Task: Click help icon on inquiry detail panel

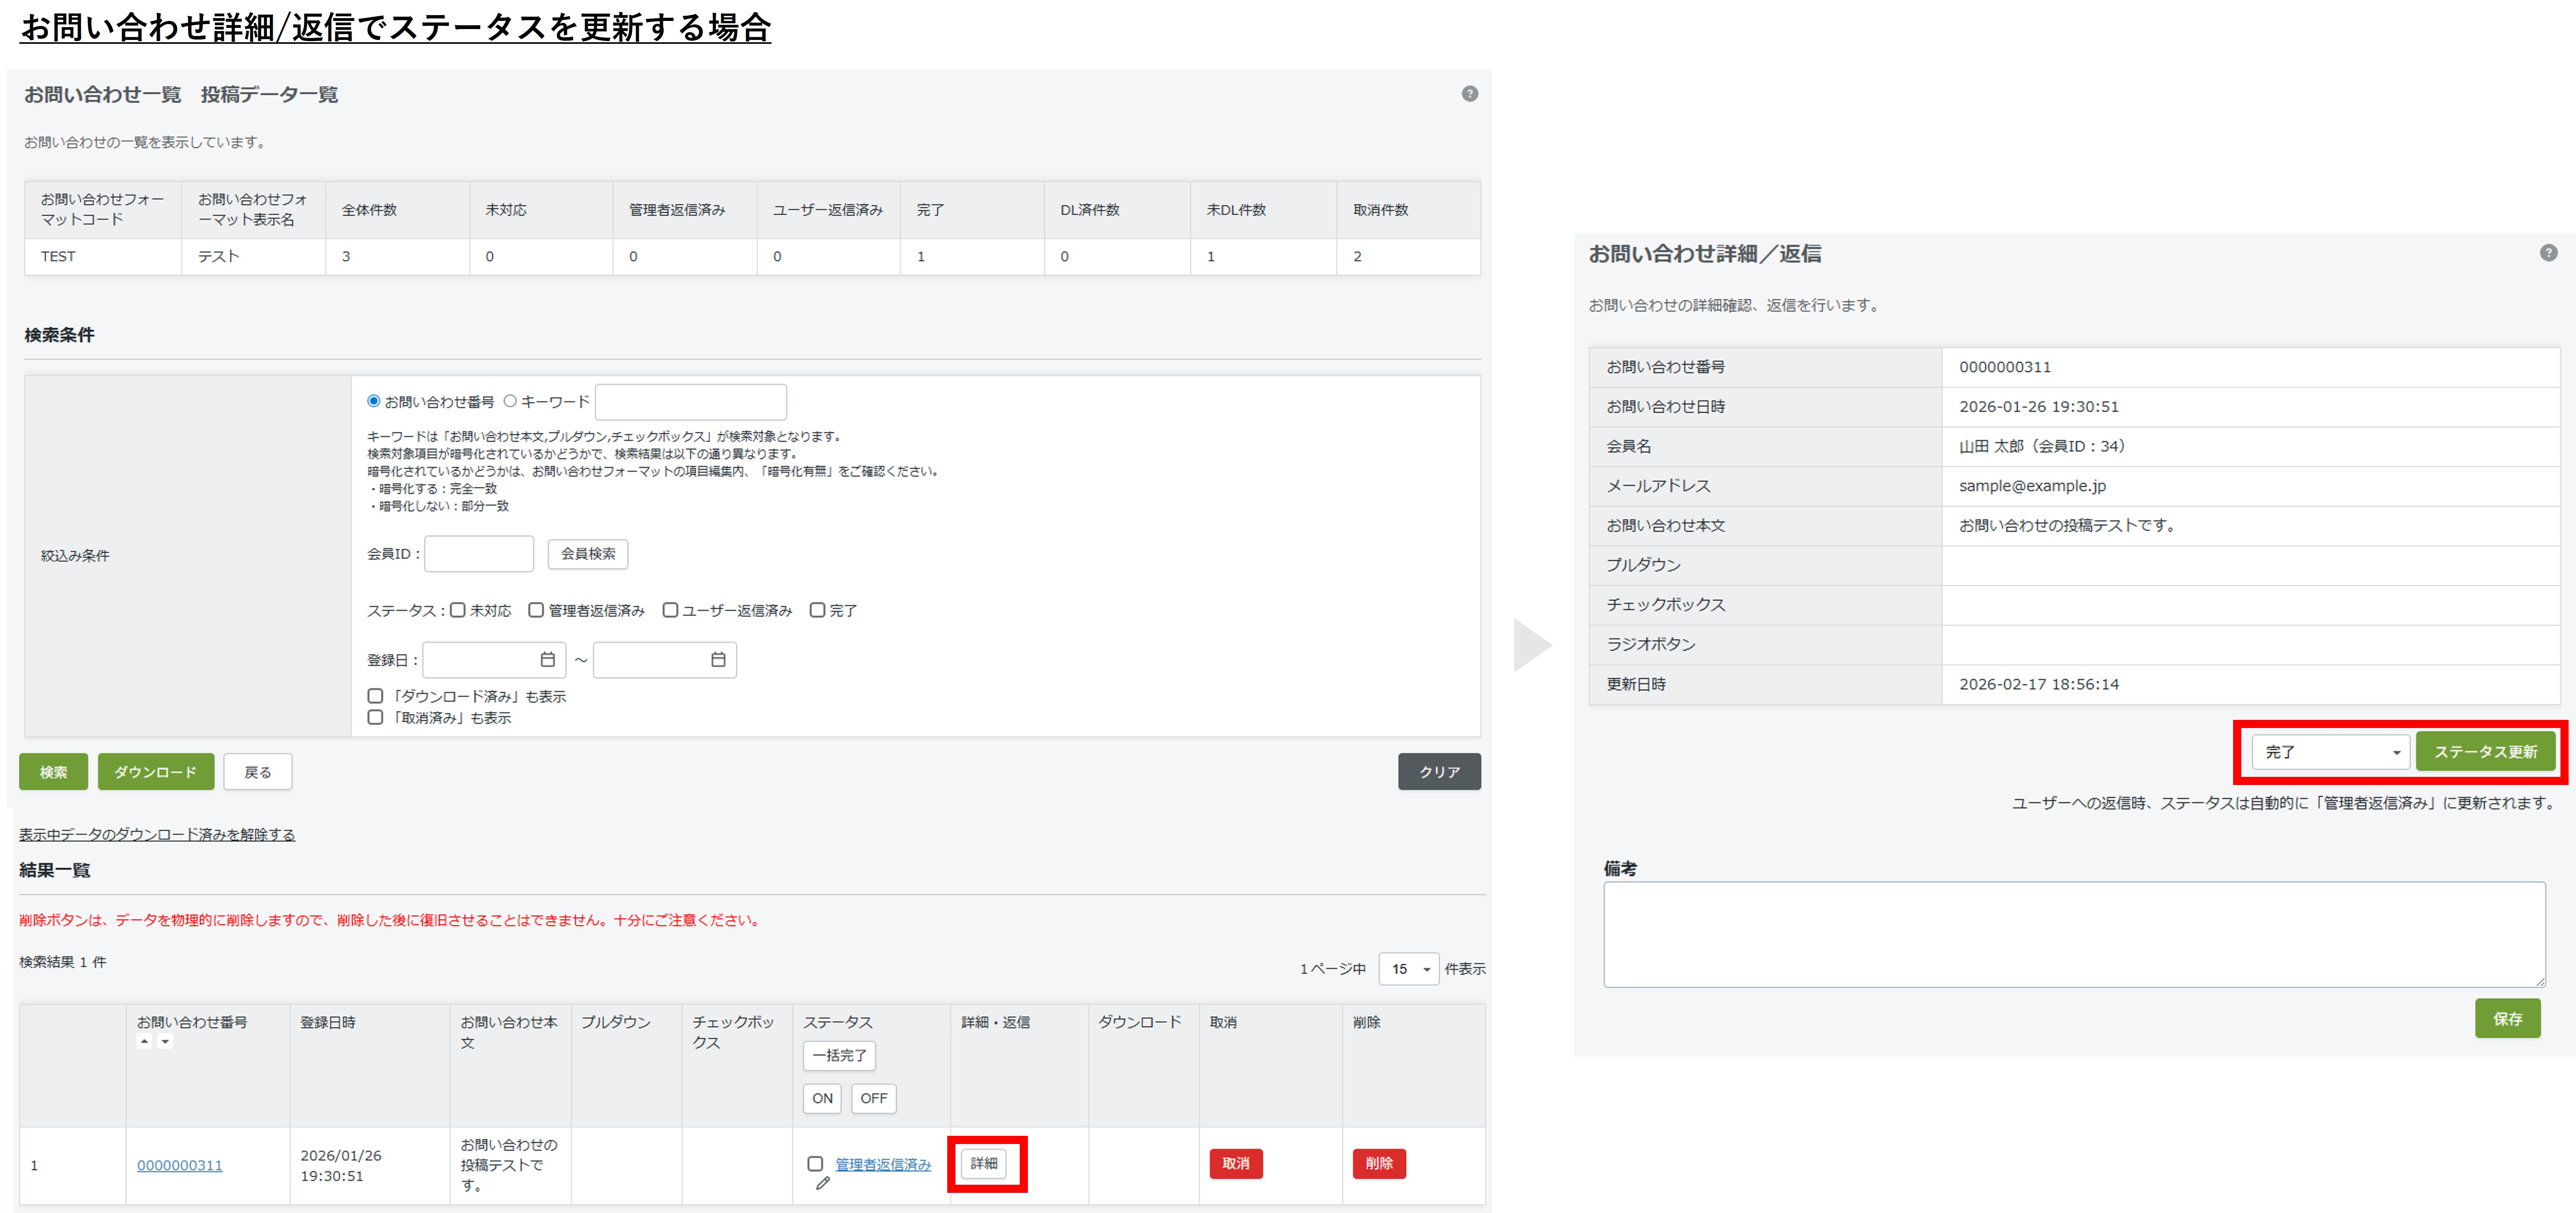Action: [x=2548, y=253]
